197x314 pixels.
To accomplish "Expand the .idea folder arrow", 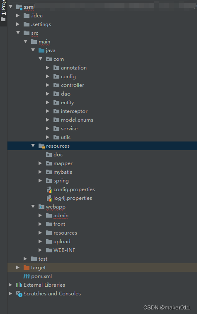I will pos(18,15).
